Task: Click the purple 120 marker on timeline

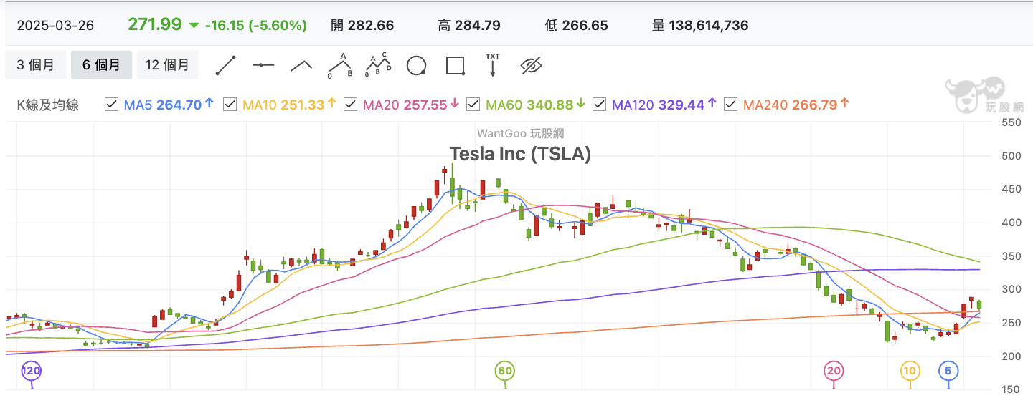Action: (31, 371)
